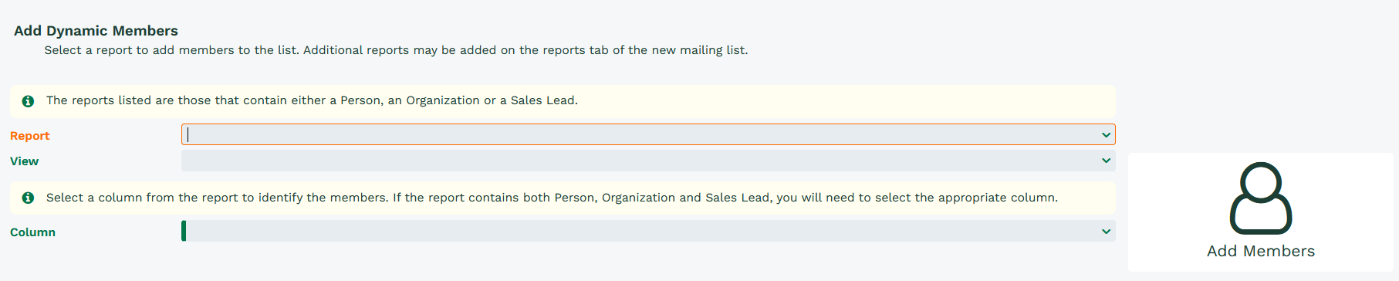Select the white Add Members card

(x=1261, y=212)
